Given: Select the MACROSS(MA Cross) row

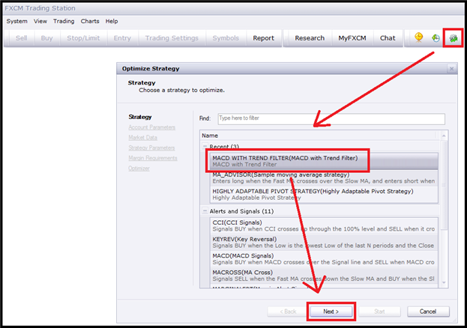Looking at the screenshot, I should [x=324, y=276].
